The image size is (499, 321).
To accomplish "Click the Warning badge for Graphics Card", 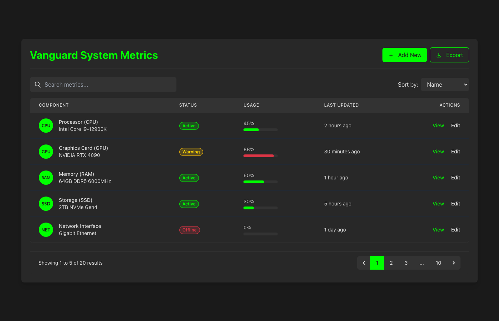I will [191, 152].
